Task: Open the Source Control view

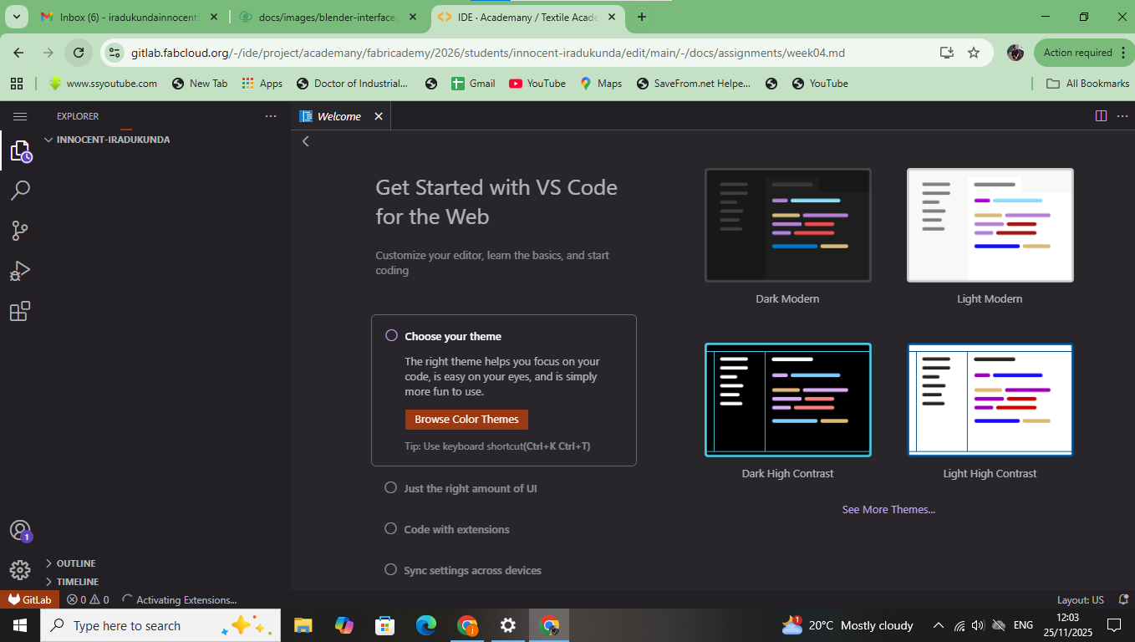Action: click(x=20, y=231)
